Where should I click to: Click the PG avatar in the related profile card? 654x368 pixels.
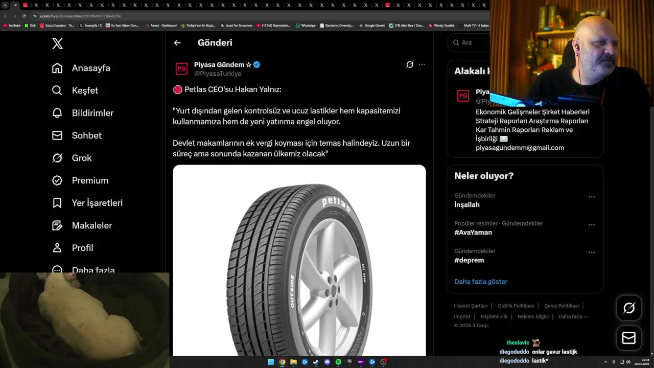click(463, 96)
